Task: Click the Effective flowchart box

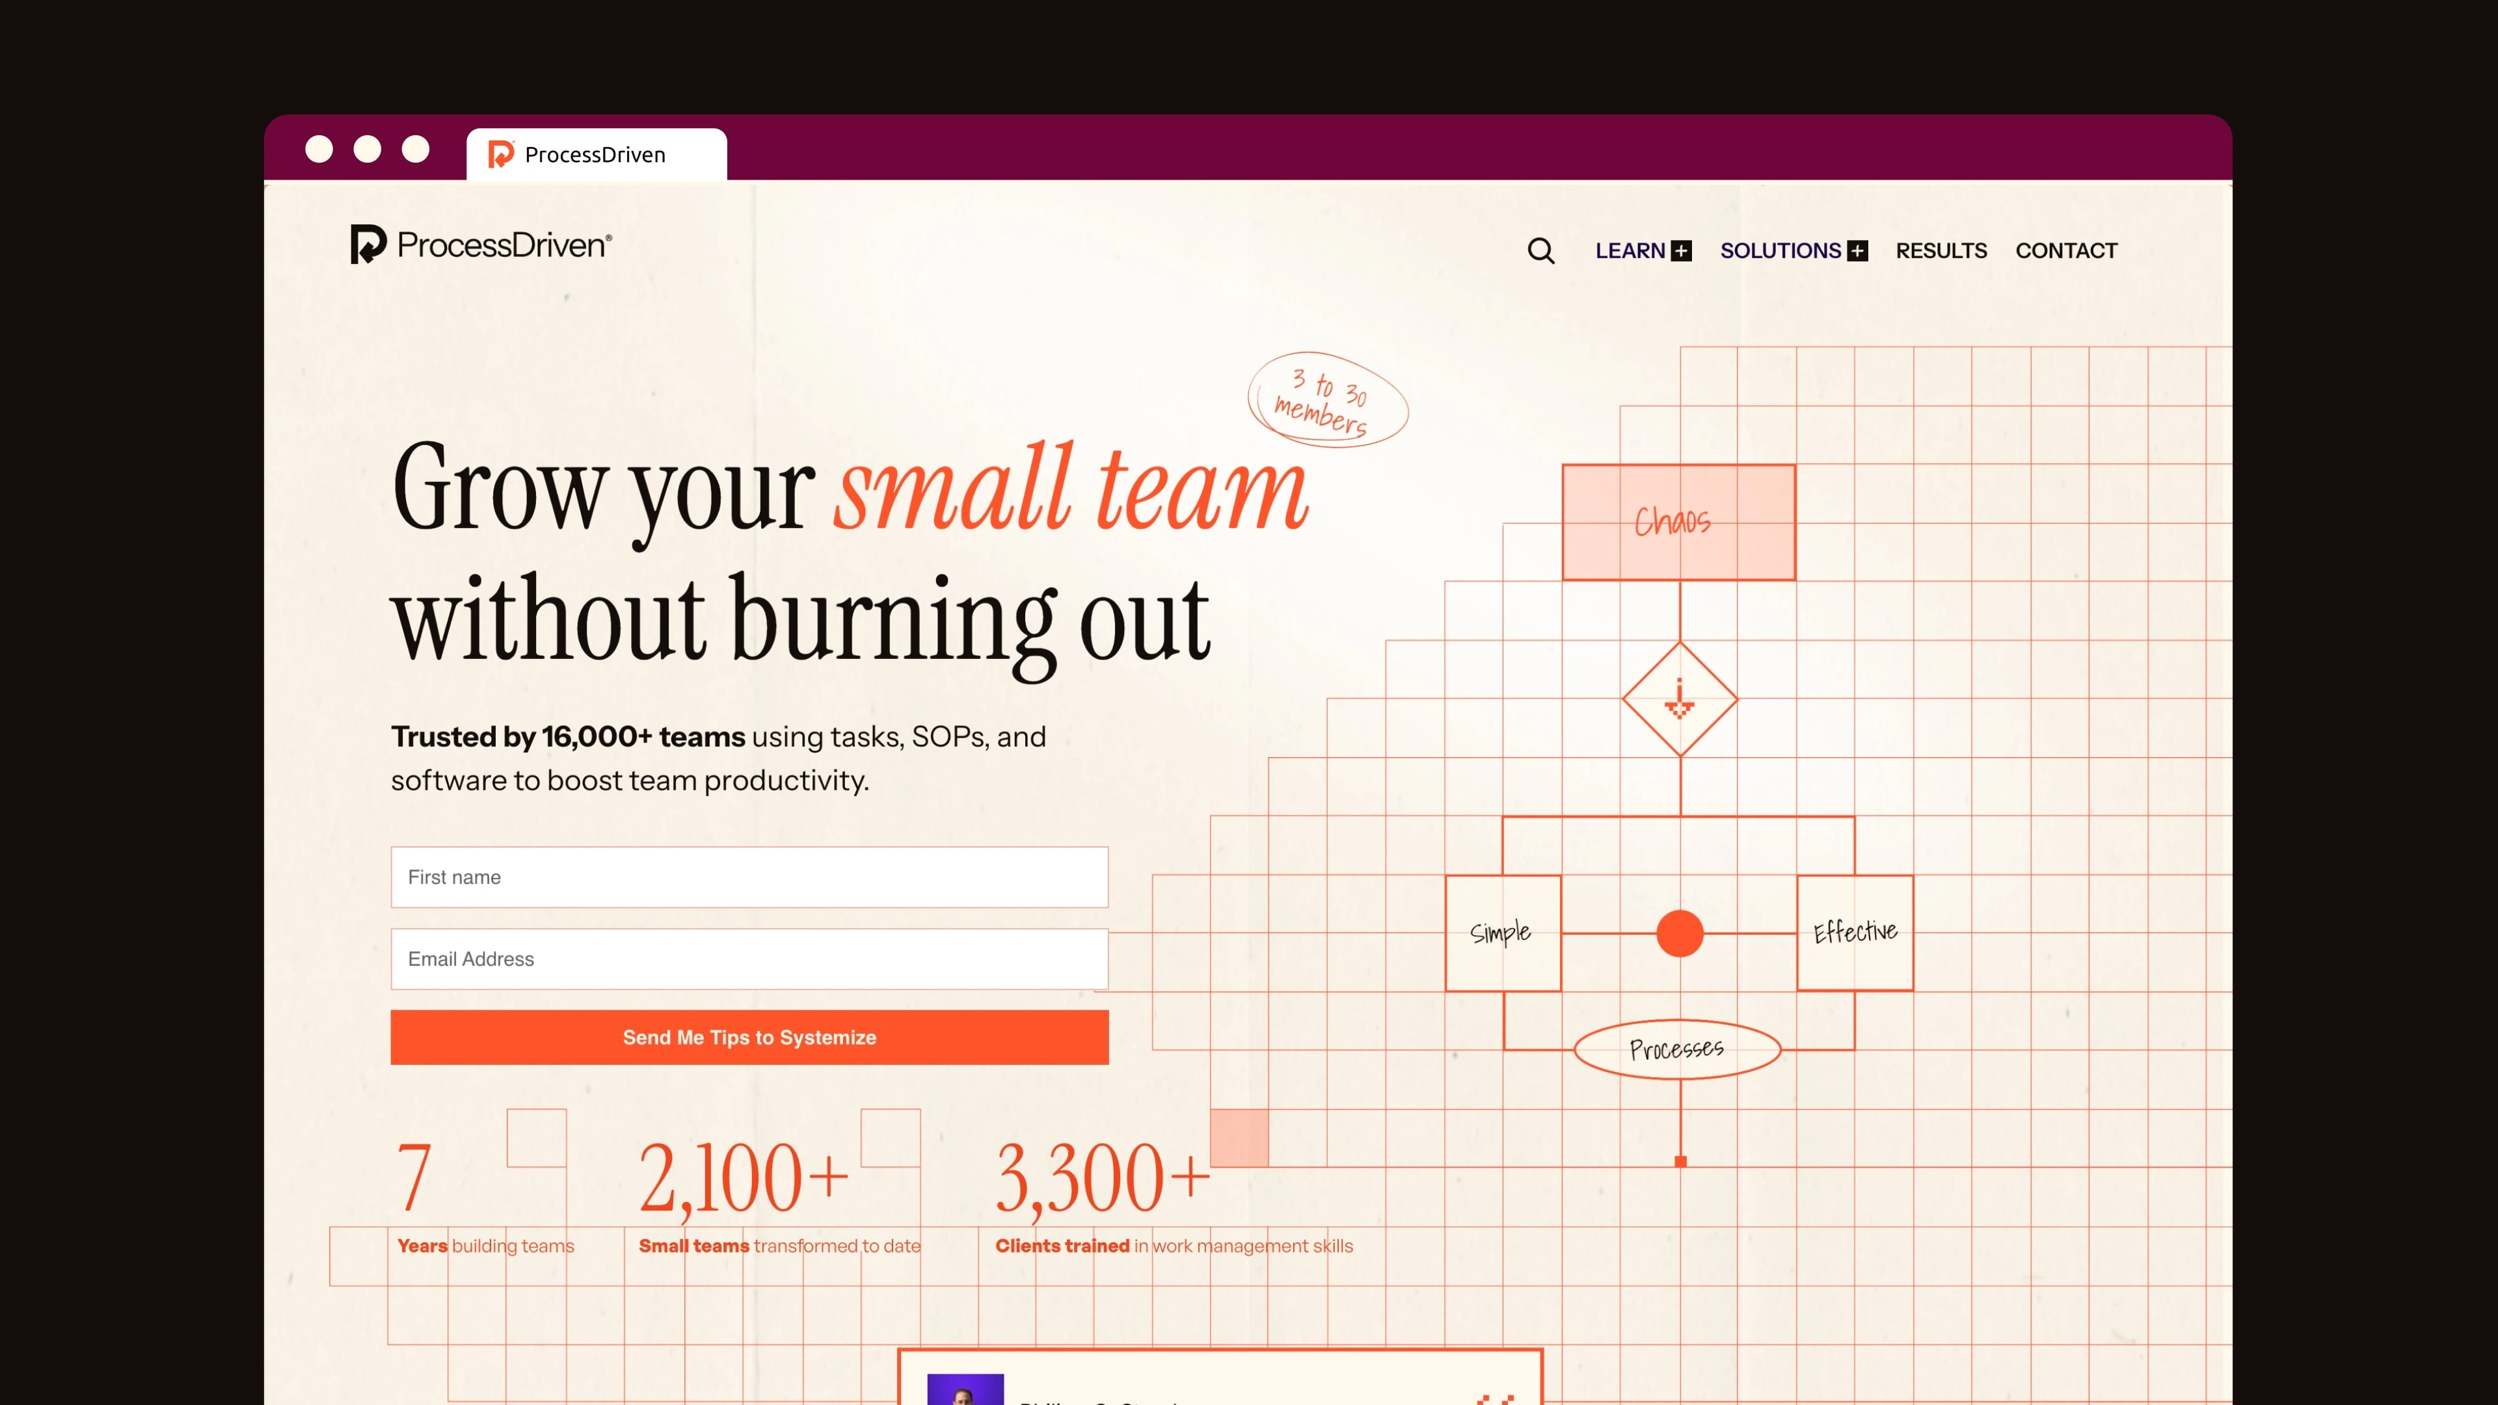Action: pos(1855,933)
